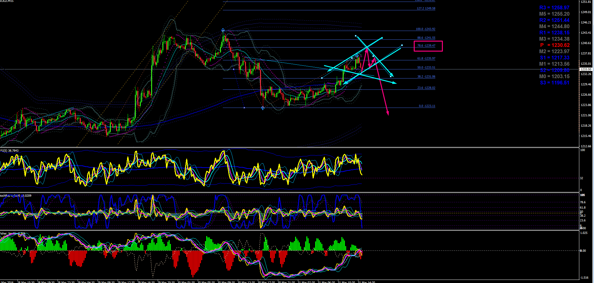The height and width of the screenshot is (283, 594).
Task: Select the 88.6 Fibonacci label at 1241.55
Action: [426, 38]
